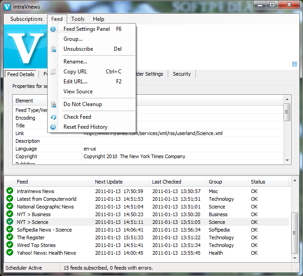Close the open Feed menu
Image resolution: width=303 pixels, height=276 pixels.
[57, 19]
